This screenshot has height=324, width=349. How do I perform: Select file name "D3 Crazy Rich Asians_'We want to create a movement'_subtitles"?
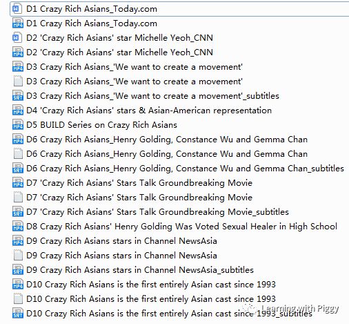click(152, 96)
